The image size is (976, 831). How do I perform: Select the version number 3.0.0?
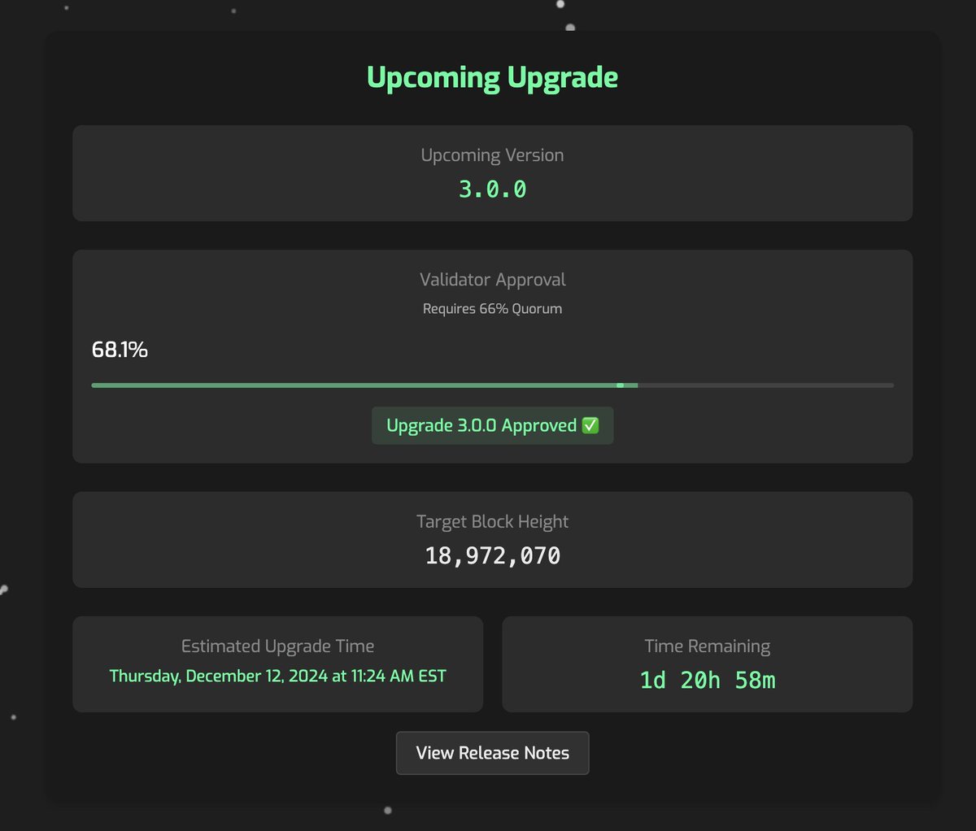(492, 189)
